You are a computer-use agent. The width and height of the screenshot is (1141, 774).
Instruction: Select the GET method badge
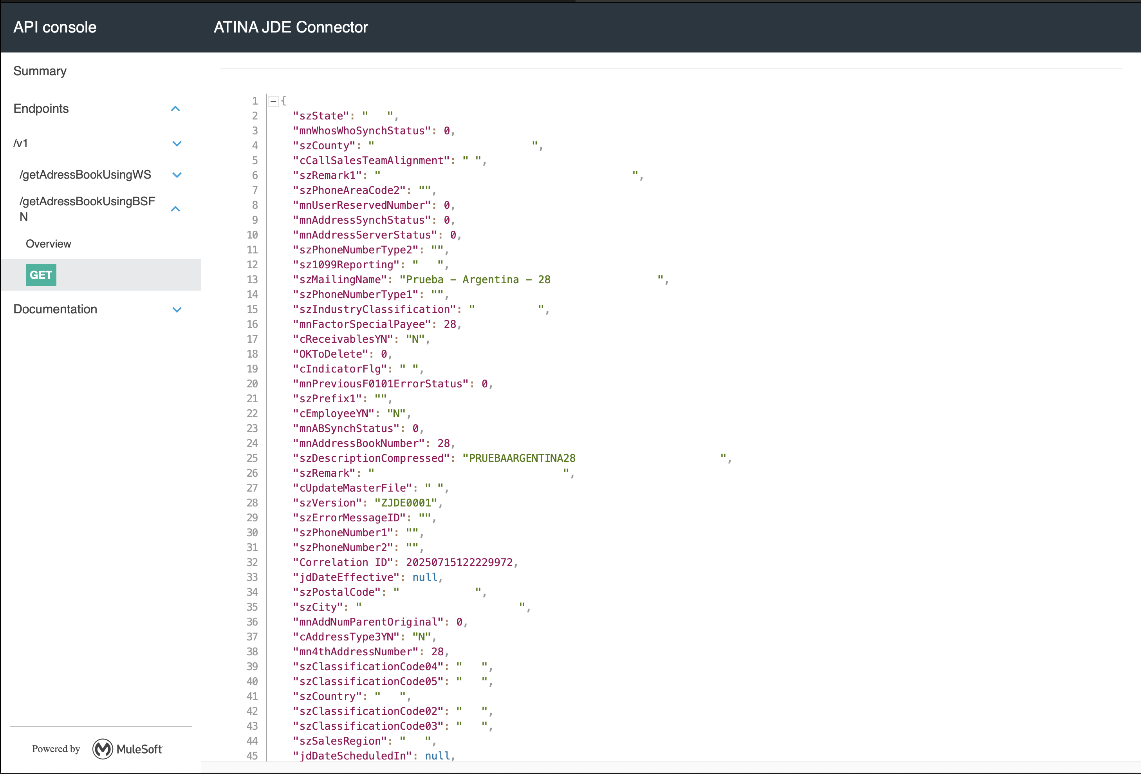[x=41, y=275]
